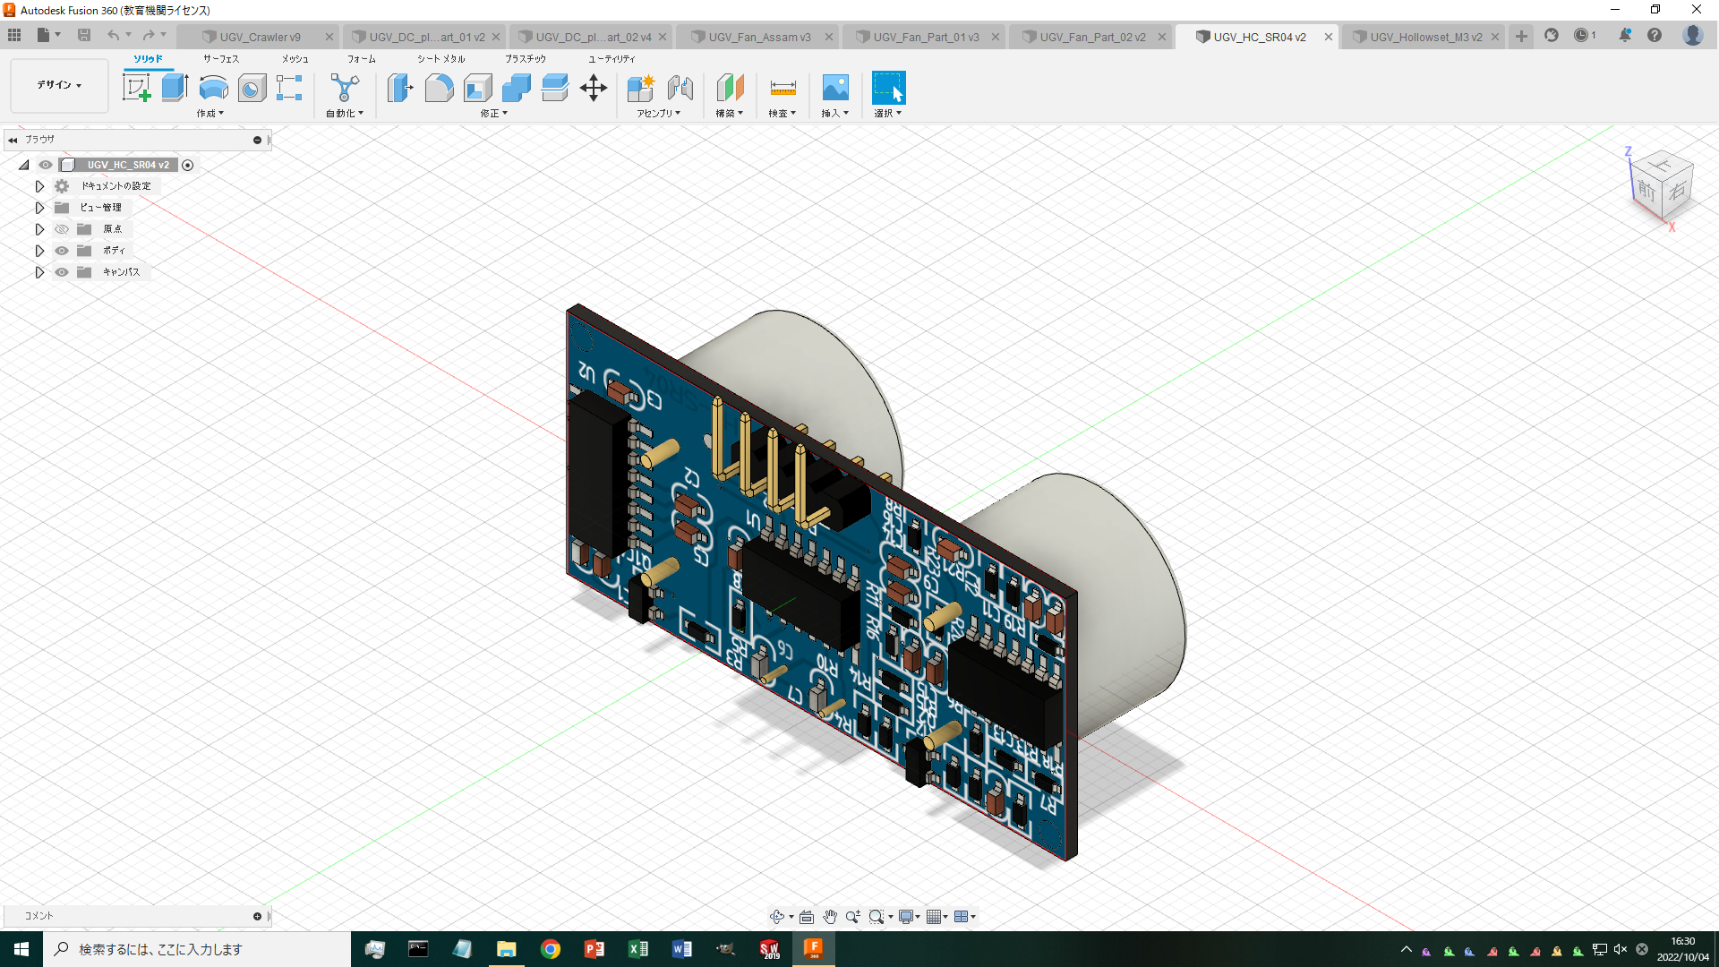Click the Windows search box
The image size is (1719, 967).
[x=197, y=949]
